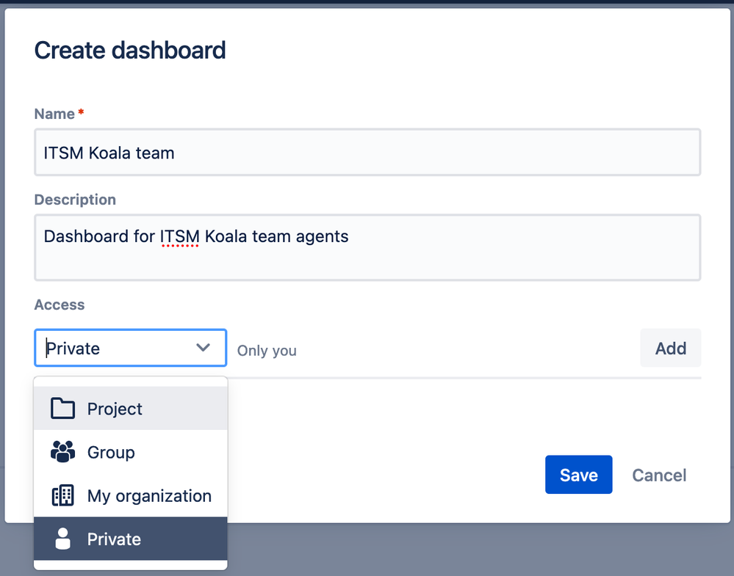Viewport: 734px width, 576px height.
Task: Select Project from the access list
Action: 115,409
